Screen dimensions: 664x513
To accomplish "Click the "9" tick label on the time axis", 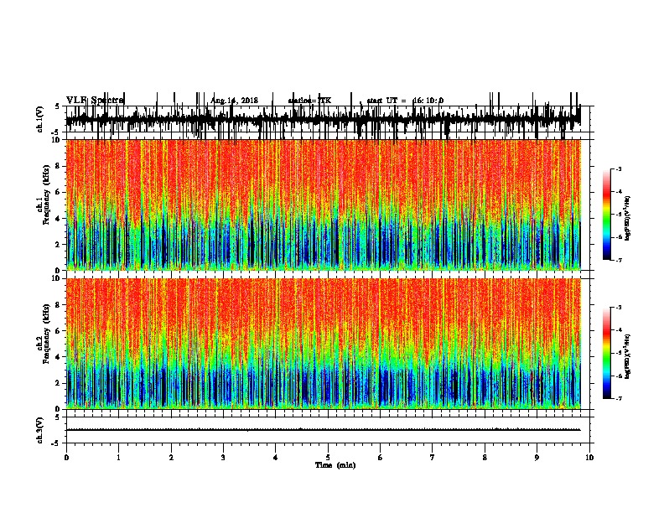I will pos(537,458).
